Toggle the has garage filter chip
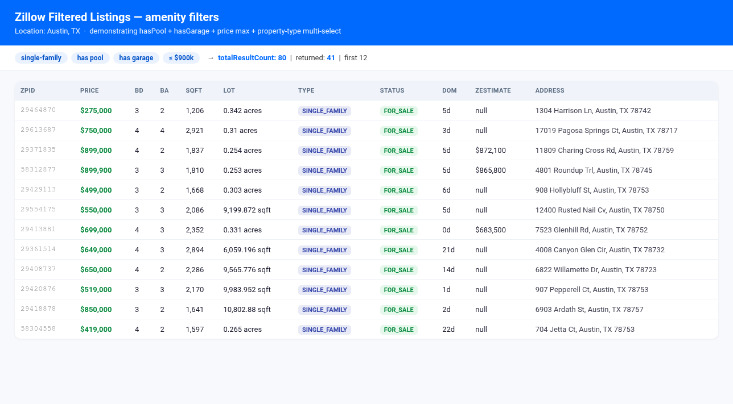The height and width of the screenshot is (404, 733). (x=136, y=58)
